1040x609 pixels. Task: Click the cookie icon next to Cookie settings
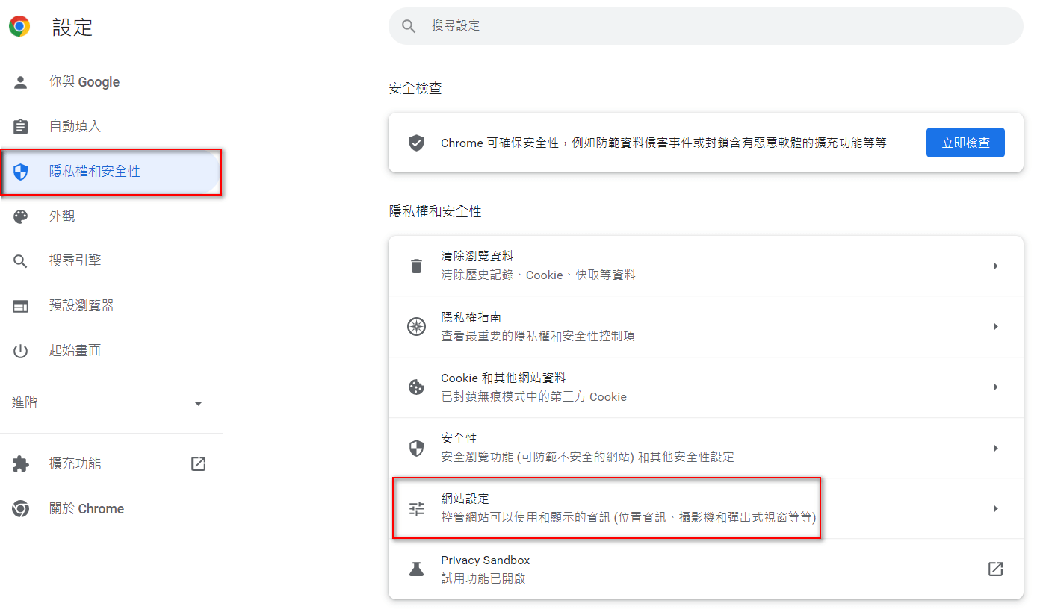(x=416, y=387)
